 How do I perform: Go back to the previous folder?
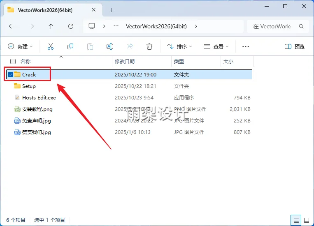click(12, 26)
